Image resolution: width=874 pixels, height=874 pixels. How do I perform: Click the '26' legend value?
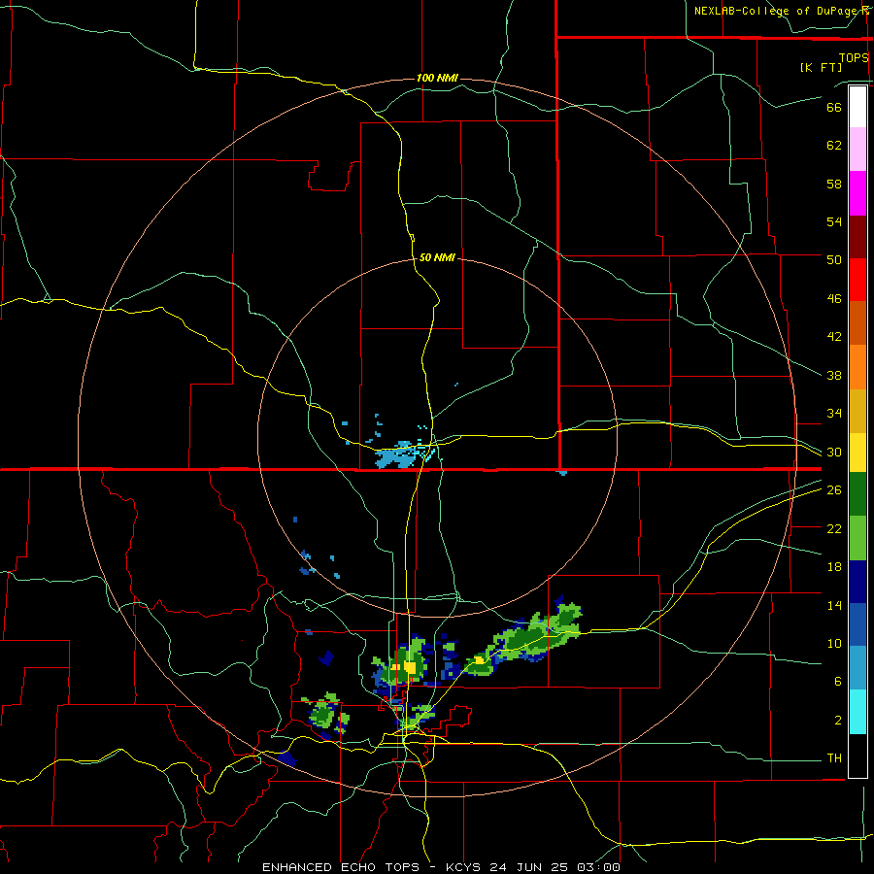click(x=834, y=490)
